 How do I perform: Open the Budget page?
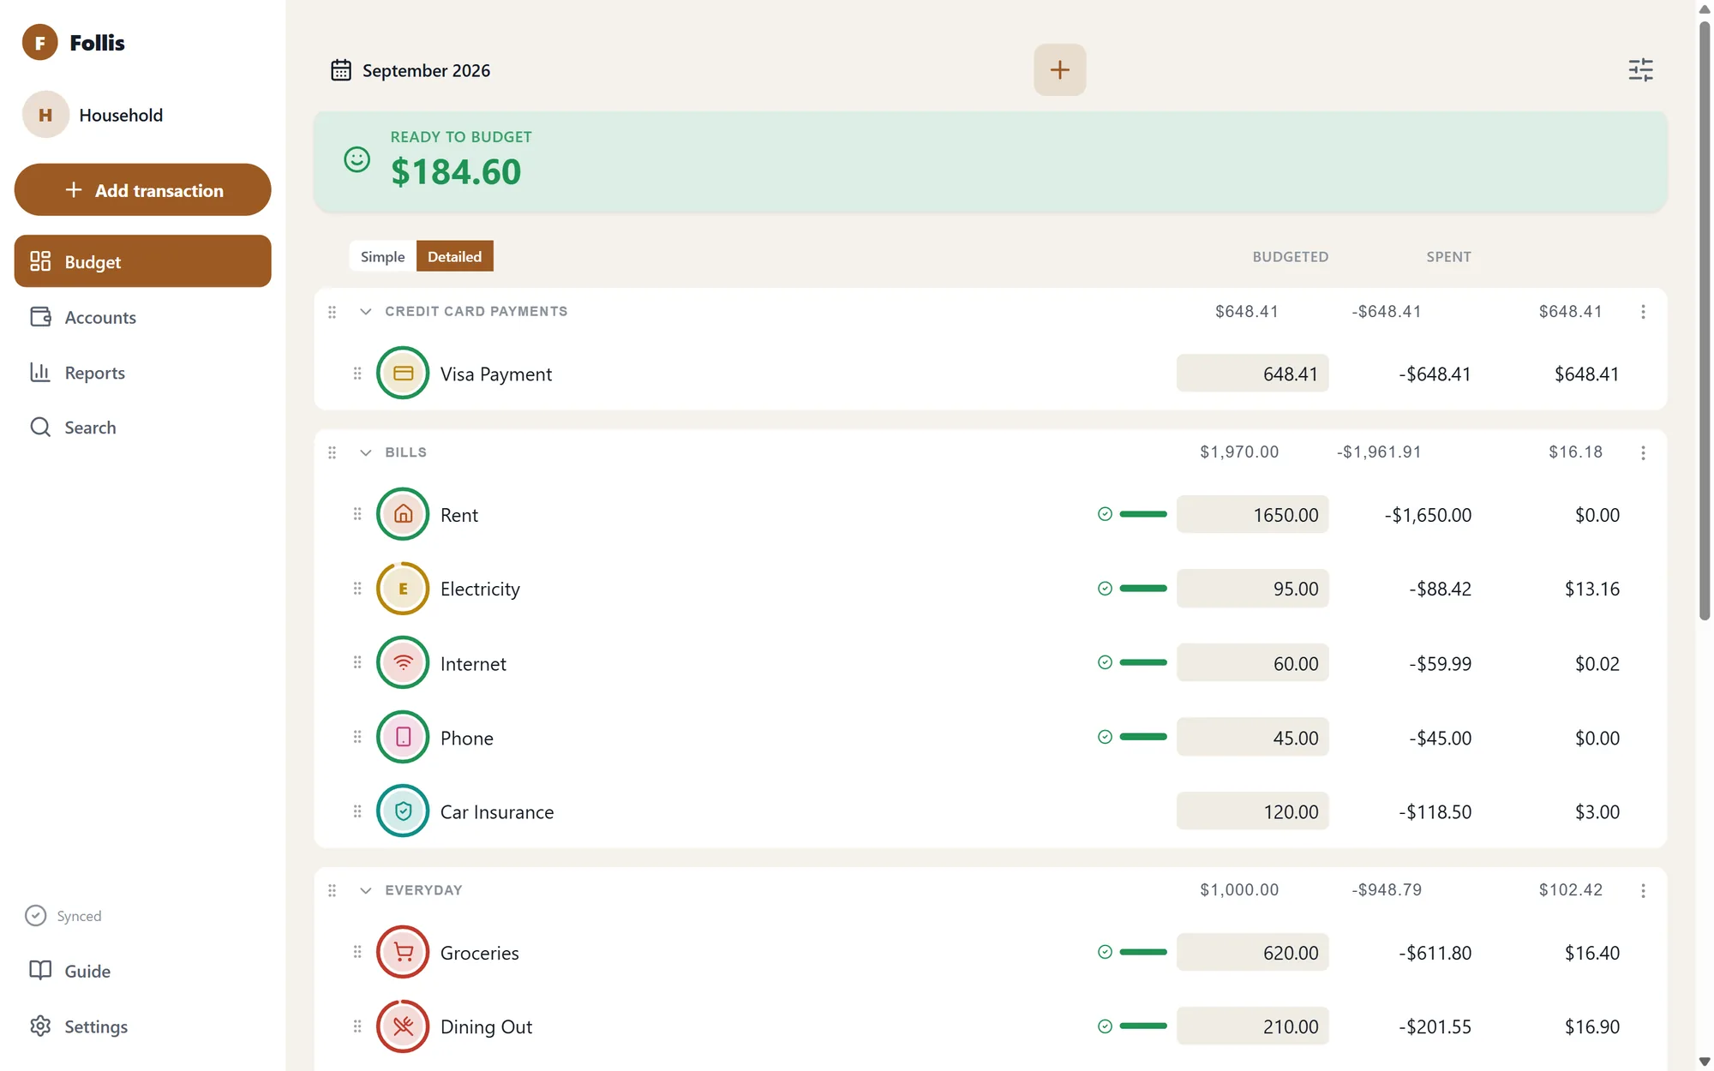click(142, 261)
